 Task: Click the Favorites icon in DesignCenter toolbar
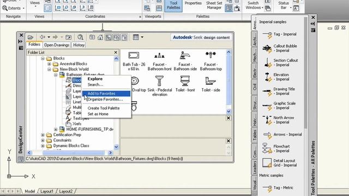click(92, 37)
